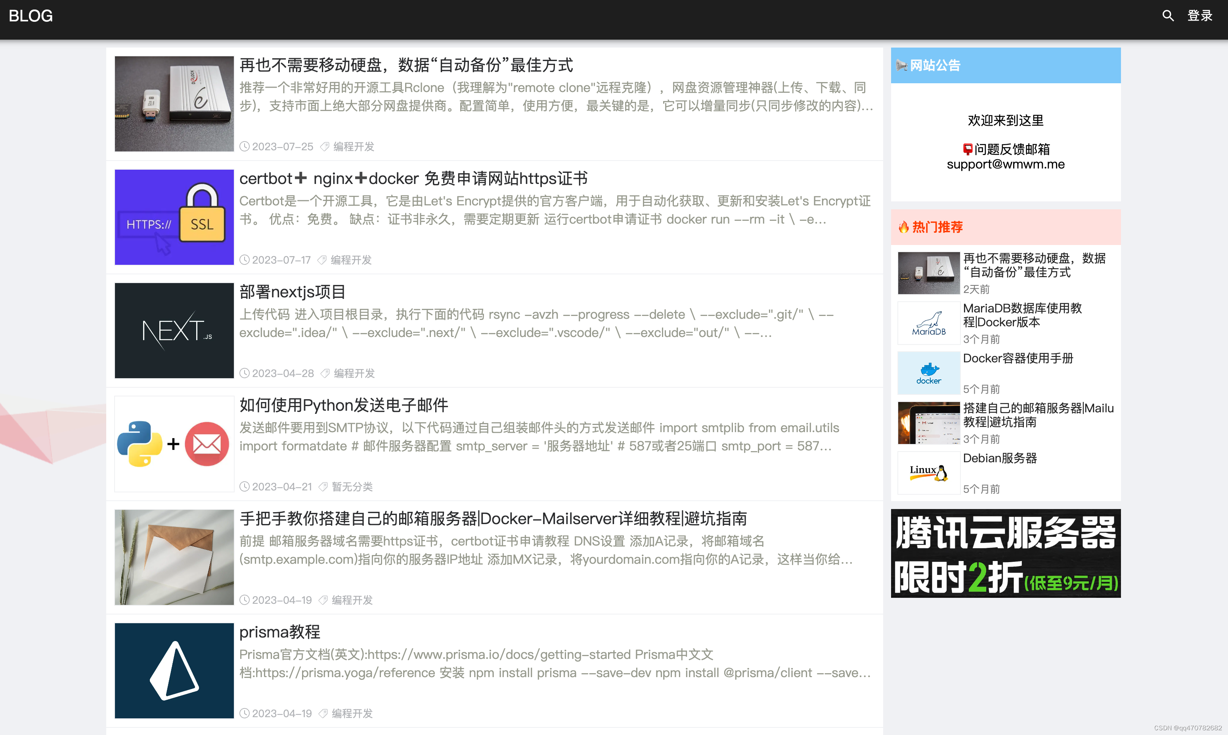This screenshot has height=735, width=1228.
Task: Click the red feedback icon before 问题反馈邮箱
Action: [968, 149]
